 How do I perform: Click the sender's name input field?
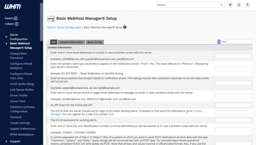[x=233, y=69]
